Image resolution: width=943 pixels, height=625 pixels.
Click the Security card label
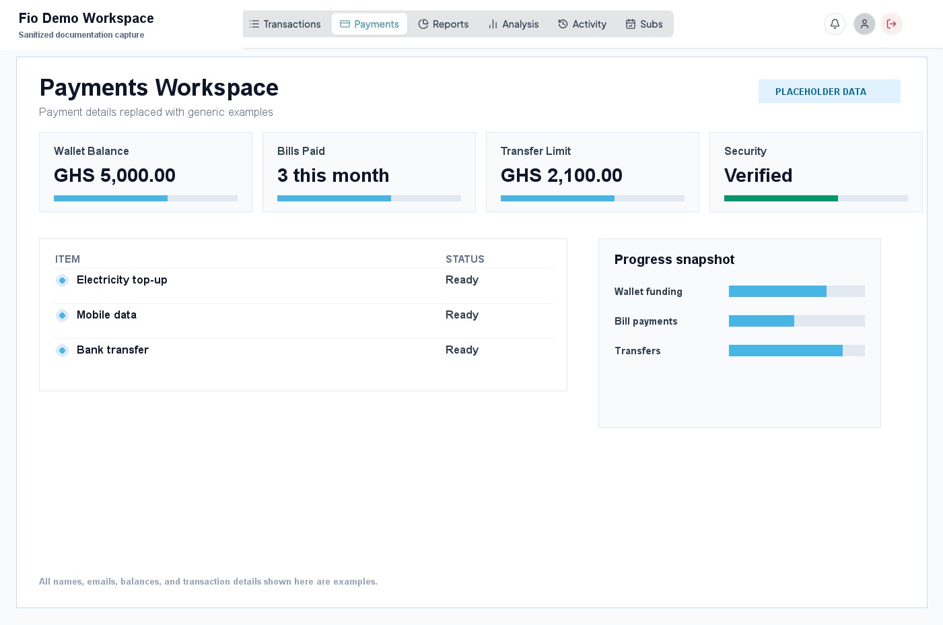click(745, 152)
